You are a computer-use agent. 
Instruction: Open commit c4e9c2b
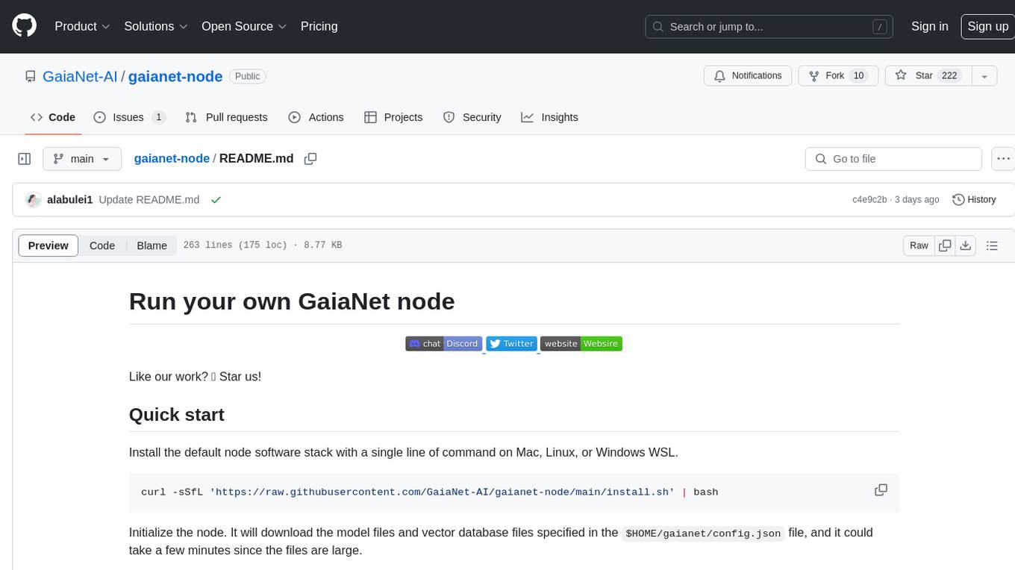(869, 200)
